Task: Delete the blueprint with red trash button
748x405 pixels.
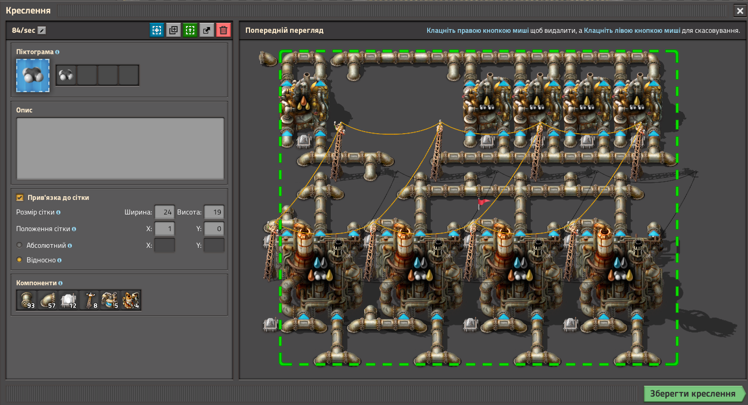Action: pyautogui.click(x=223, y=30)
